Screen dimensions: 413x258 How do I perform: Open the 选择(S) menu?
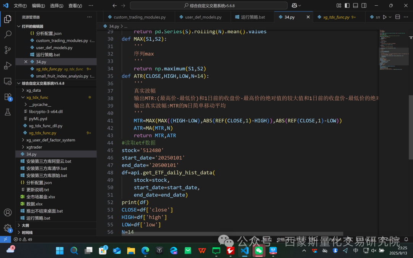pos(57,5)
